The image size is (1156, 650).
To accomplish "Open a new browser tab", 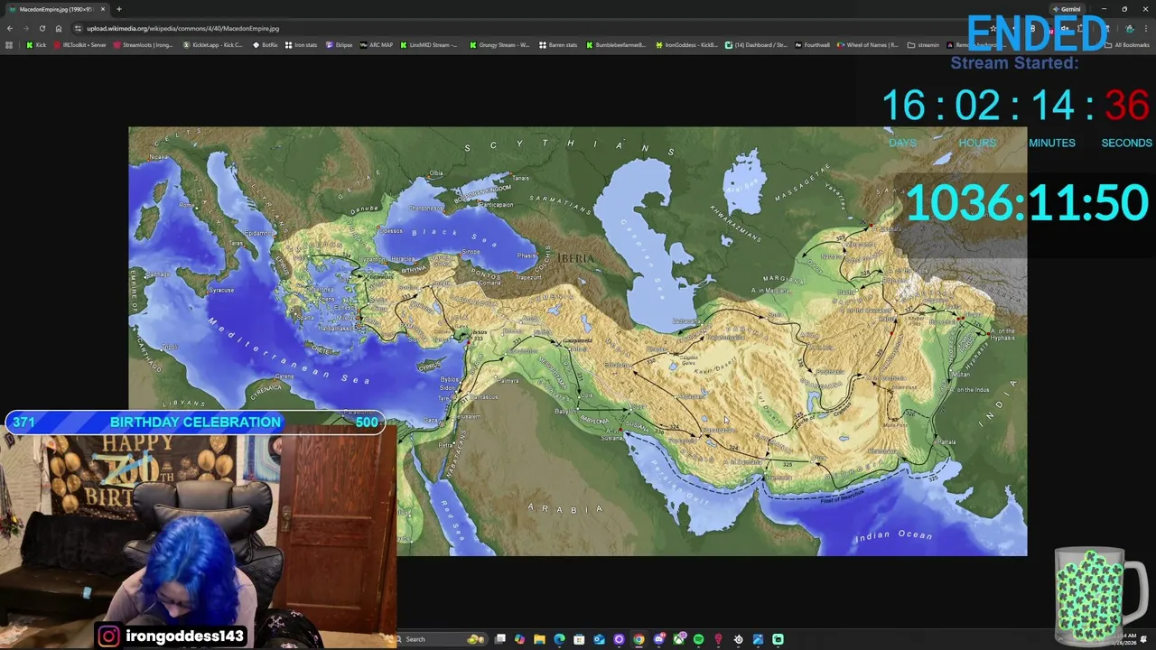I will coord(118,9).
